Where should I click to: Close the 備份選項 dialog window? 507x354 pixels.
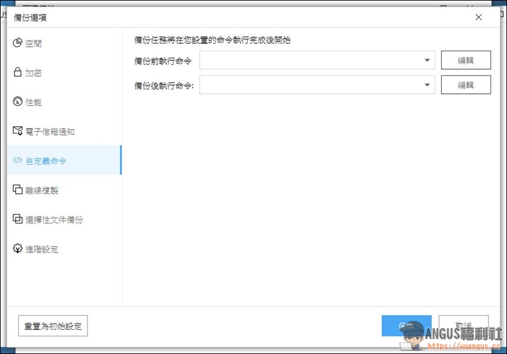coord(478,17)
